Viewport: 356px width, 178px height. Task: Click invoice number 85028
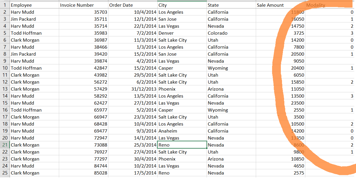84,173
